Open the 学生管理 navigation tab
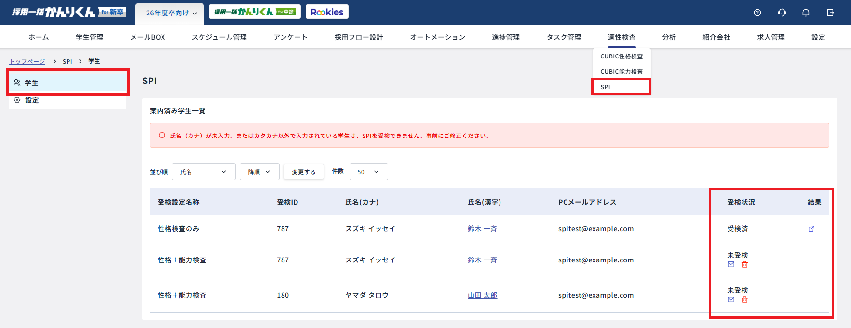This screenshot has width=851, height=328. [x=89, y=37]
